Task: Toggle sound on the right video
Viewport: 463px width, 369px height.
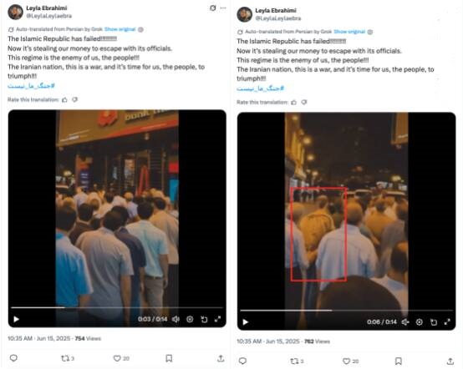Action: [x=405, y=322]
